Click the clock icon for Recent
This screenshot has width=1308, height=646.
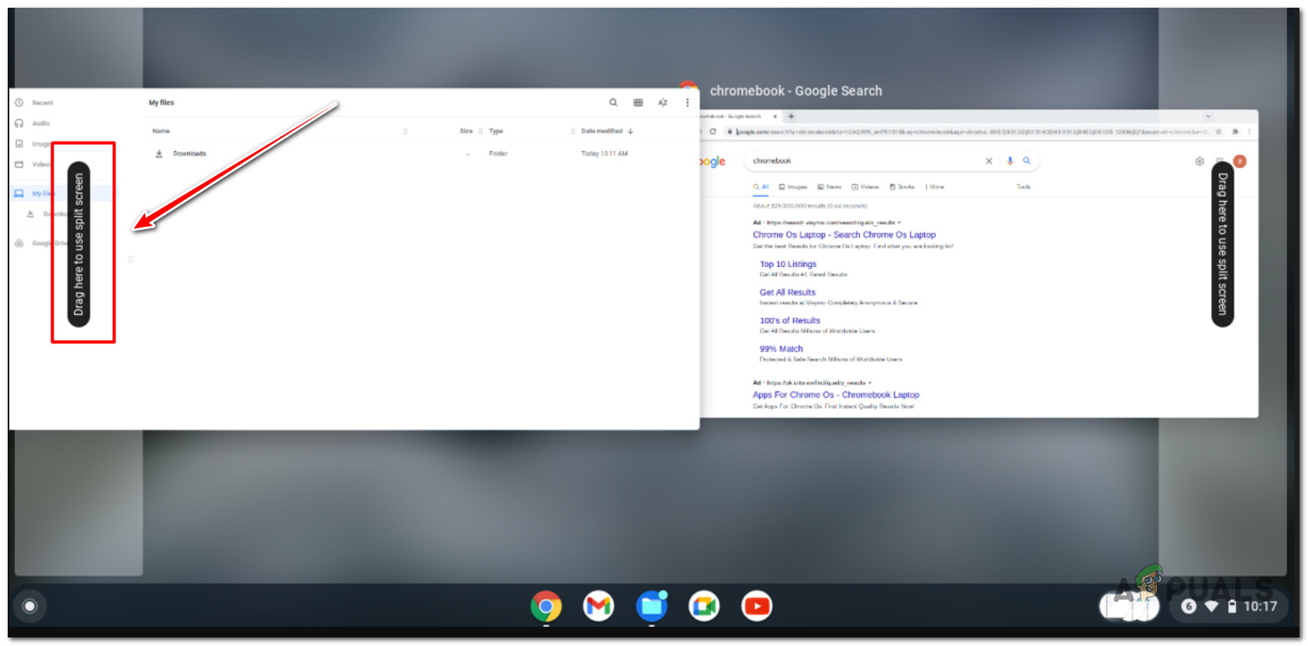click(x=19, y=103)
